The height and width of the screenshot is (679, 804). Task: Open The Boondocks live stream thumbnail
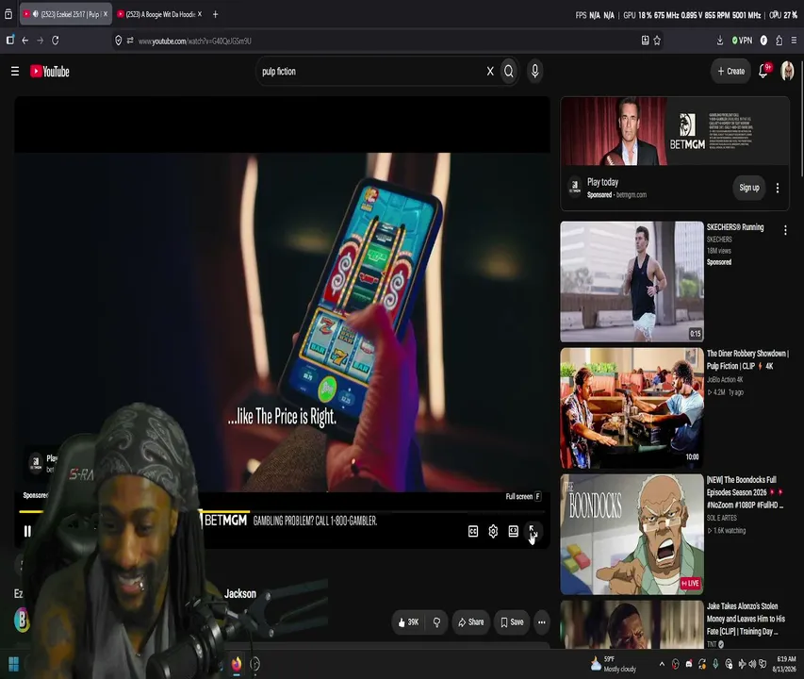[x=632, y=534]
